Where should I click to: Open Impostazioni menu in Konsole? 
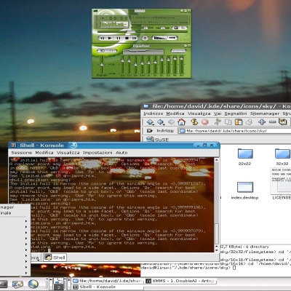(97, 153)
